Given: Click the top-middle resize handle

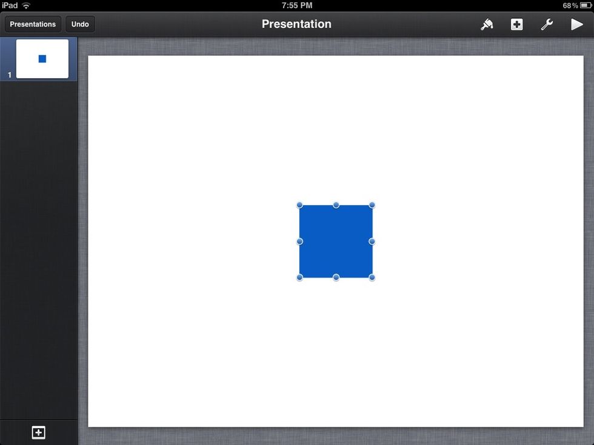Looking at the screenshot, I should (x=336, y=205).
